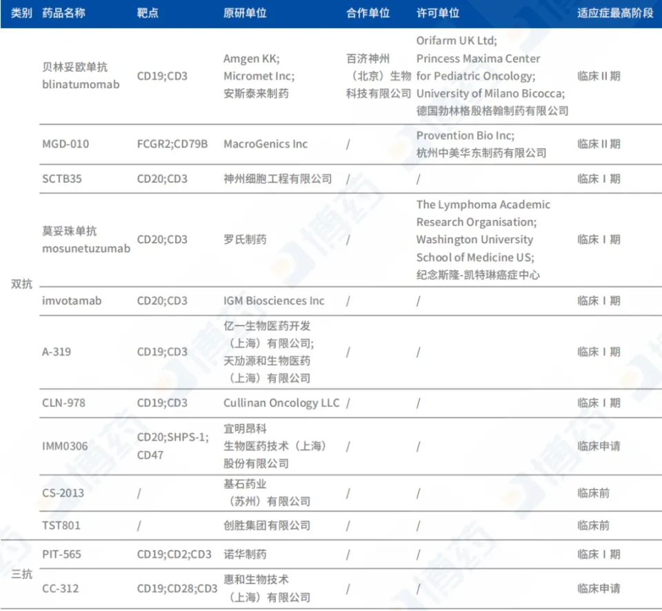Click 临床 I 期 stage in PIT-565 row

(x=599, y=554)
